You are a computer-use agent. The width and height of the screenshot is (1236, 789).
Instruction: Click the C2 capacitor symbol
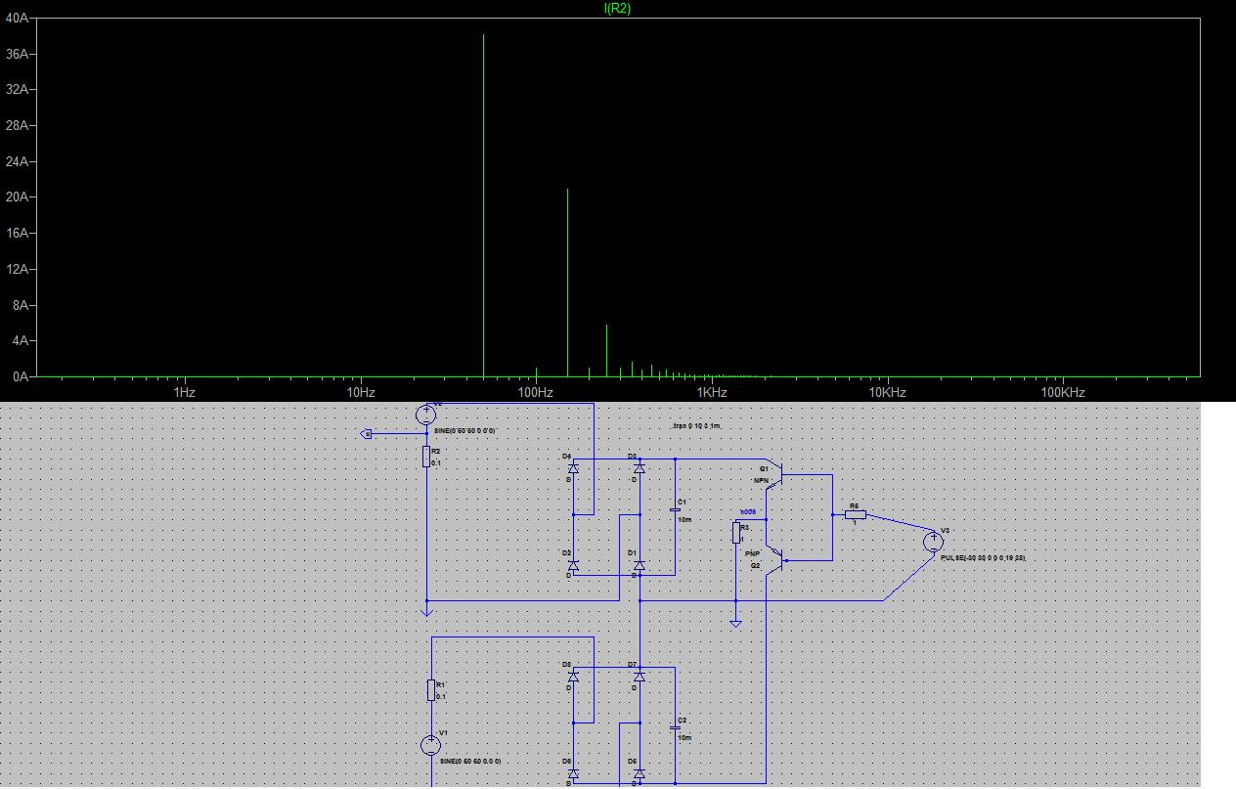(675, 727)
